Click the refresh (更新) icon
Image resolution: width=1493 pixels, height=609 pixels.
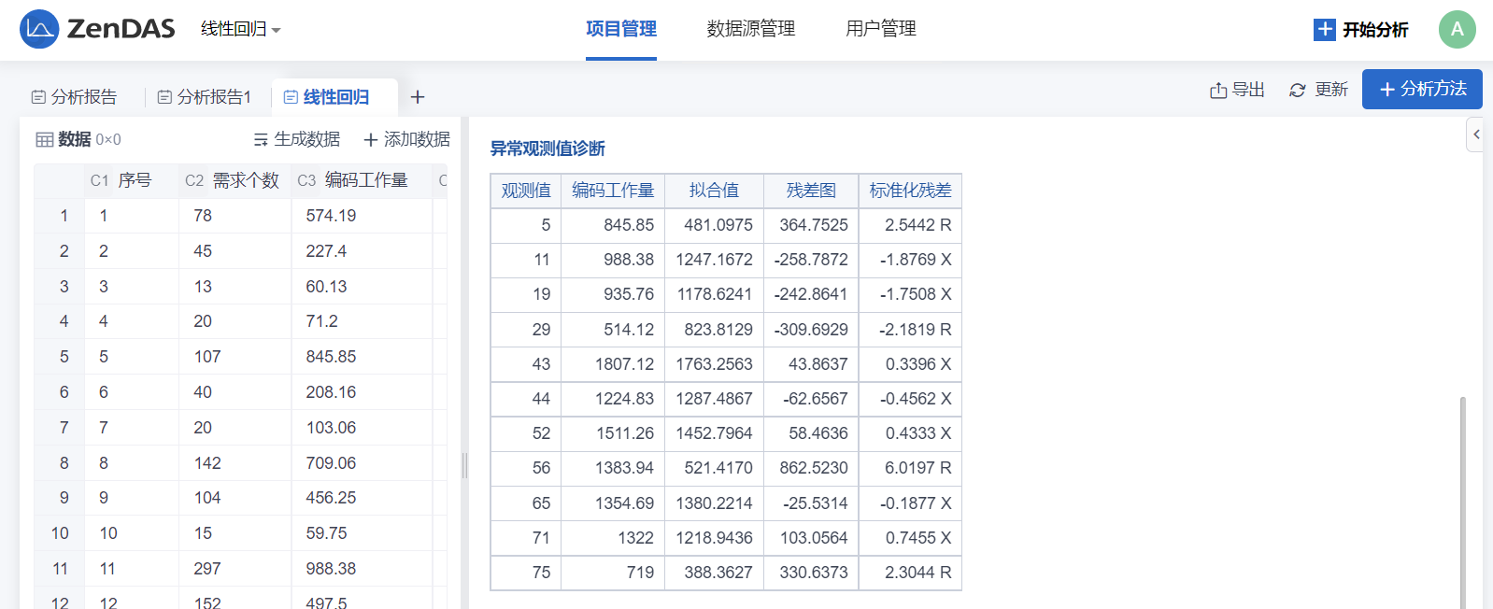1297,91
